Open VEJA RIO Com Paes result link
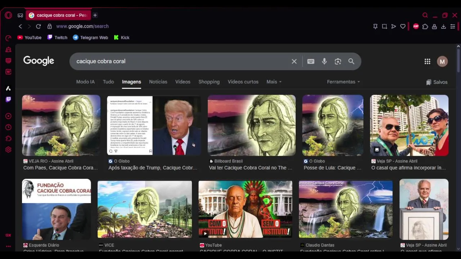Viewport: 461px width, 259px height. [61, 168]
